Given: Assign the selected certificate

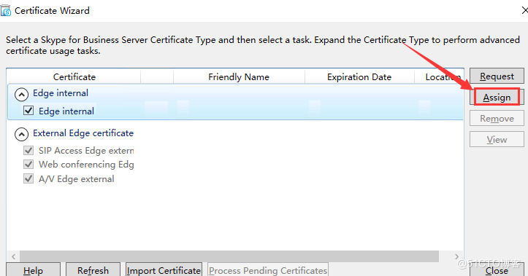Looking at the screenshot, I should [x=497, y=98].
